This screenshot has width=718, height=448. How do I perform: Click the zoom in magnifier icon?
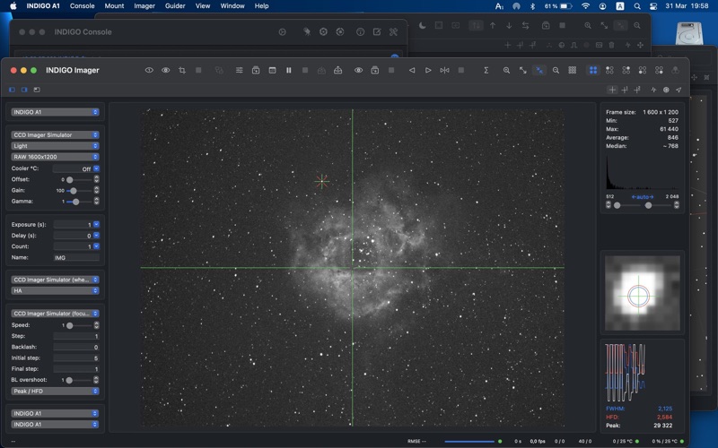[x=506, y=70]
